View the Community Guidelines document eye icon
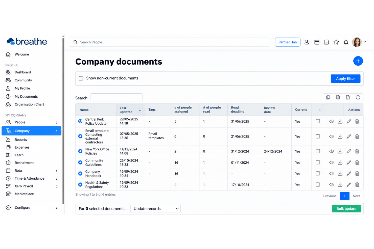Screen dimensions: 374x249 [332, 162]
